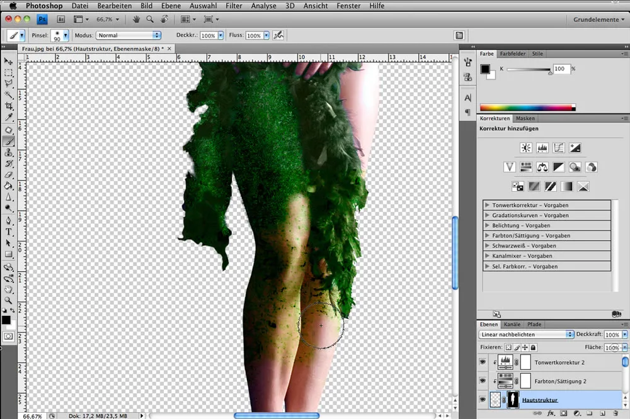Open the Curves adjustment in the Korrekturen panel
This screenshot has width=630, height=419.
[558, 148]
